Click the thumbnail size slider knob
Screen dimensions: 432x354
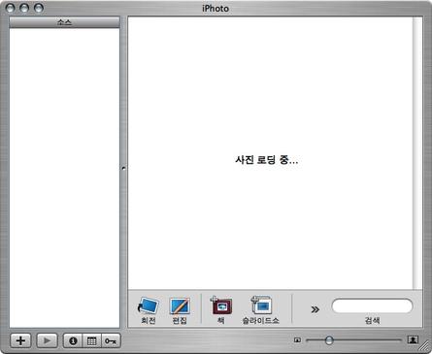[x=329, y=340]
